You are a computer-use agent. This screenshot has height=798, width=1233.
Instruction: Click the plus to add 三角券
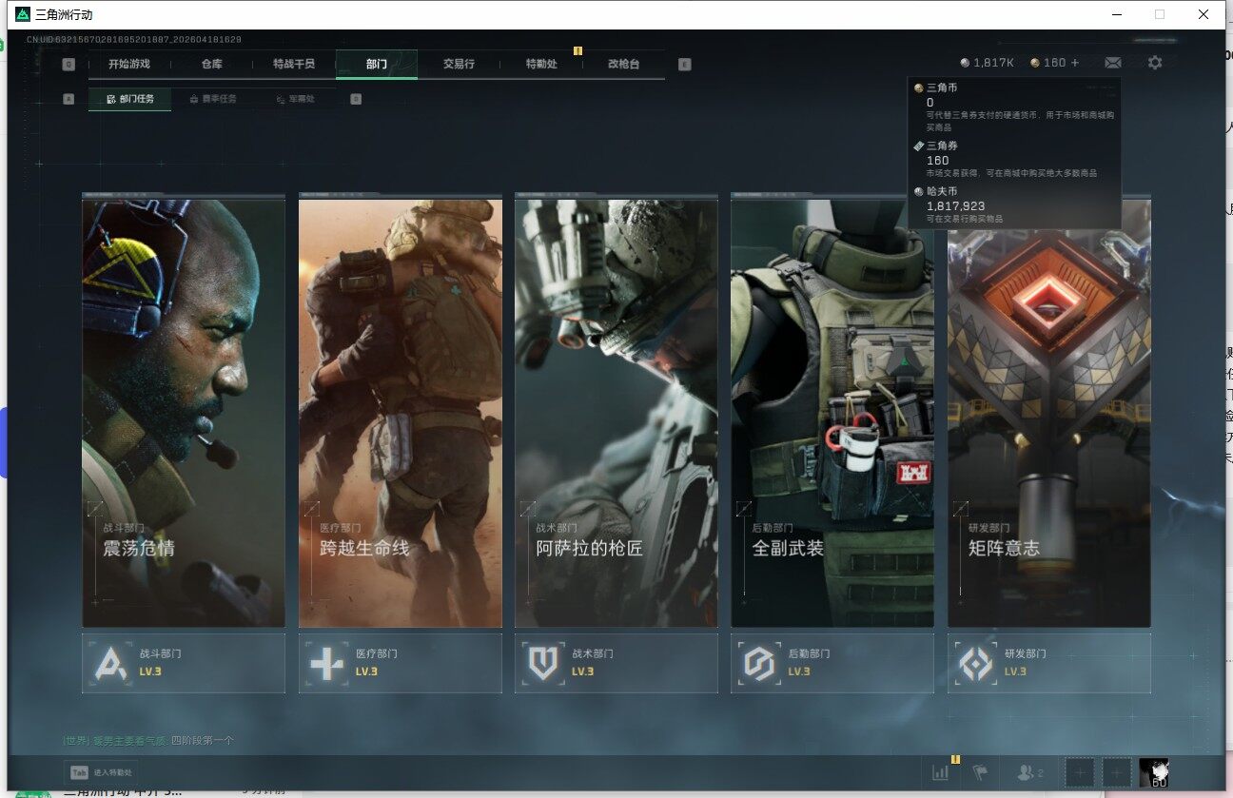1075,63
